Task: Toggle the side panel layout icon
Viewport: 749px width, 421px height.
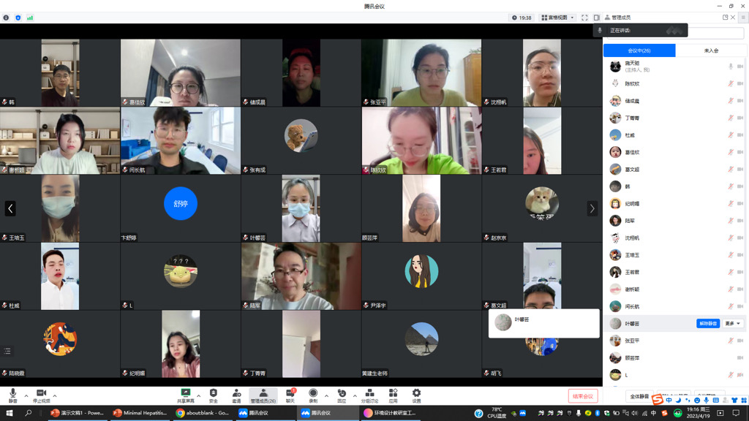Action: pyautogui.click(x=597, y=18)
